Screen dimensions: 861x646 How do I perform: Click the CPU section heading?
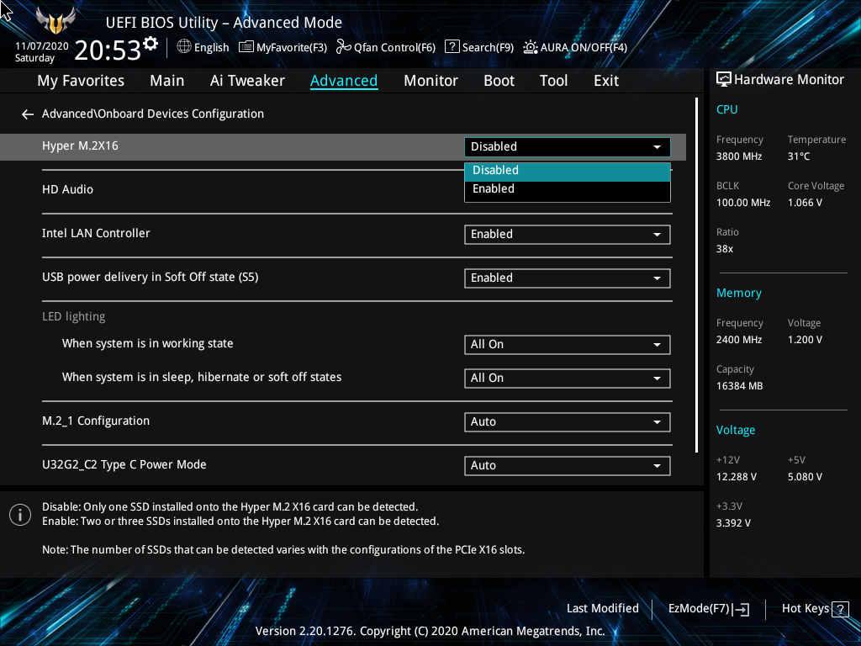point(726,110)
